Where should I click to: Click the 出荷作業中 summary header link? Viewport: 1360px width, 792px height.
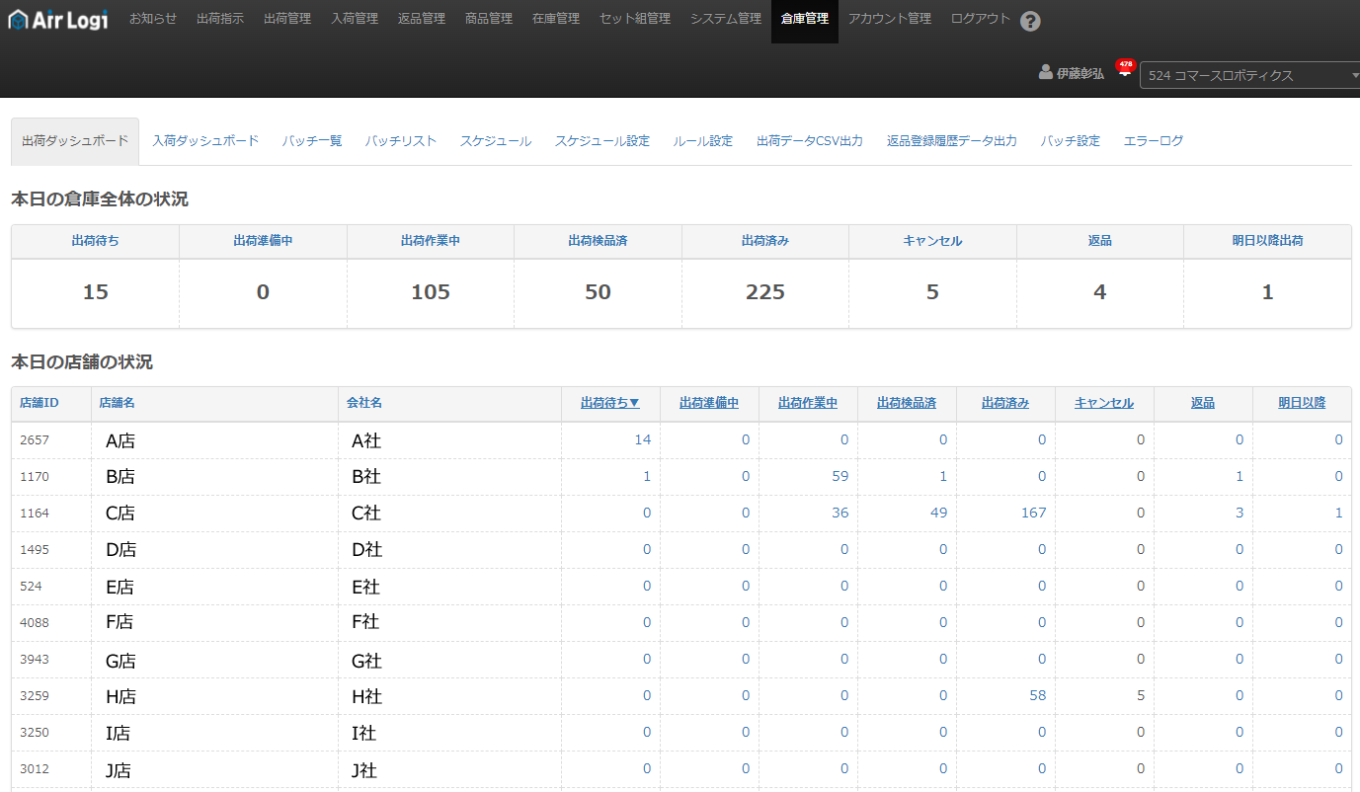[x=430, y=241]
